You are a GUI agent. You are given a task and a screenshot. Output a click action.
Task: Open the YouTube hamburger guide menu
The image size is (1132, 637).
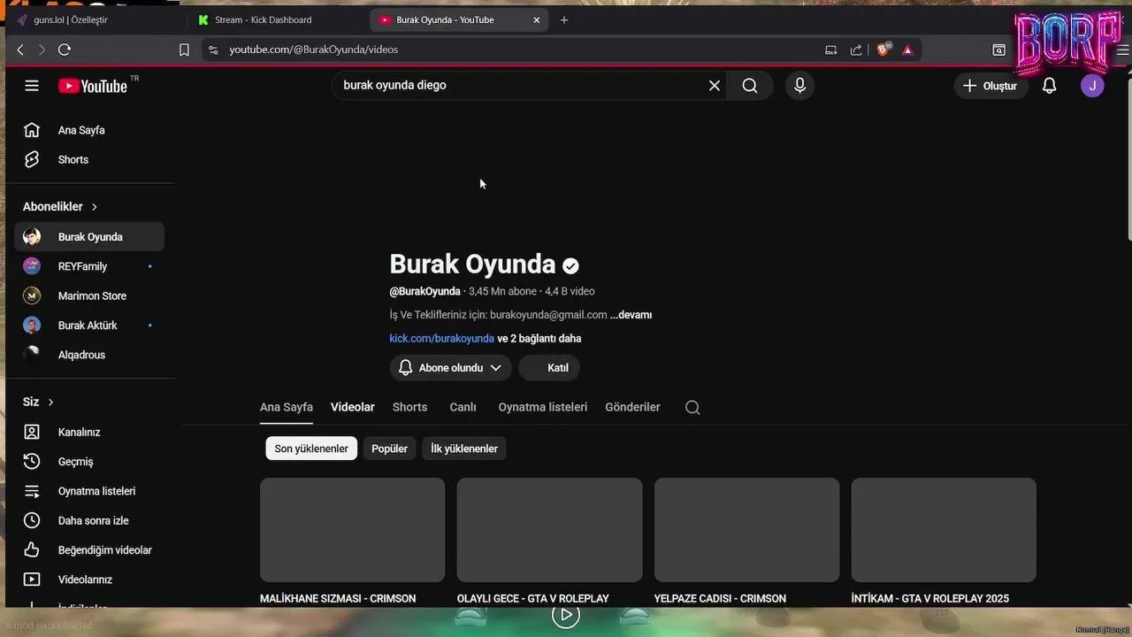[x=32, y=86]
